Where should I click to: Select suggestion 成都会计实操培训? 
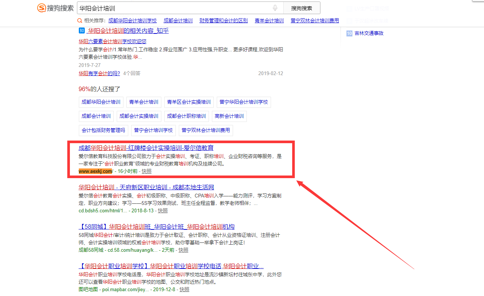(139, 116)
